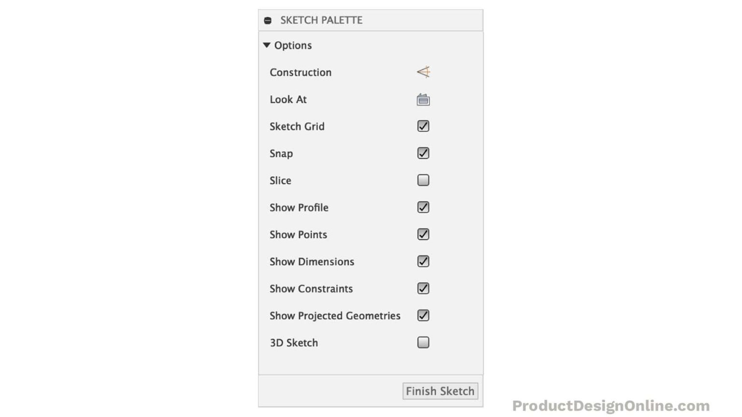Turn off Snap
Screen dimensions: 742x417
point(423,153)
